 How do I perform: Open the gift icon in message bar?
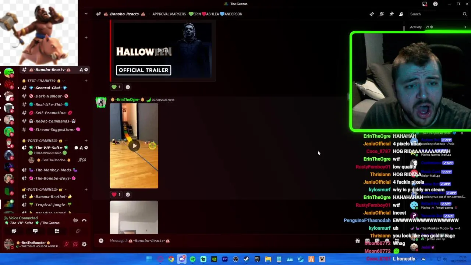point(357,241)
